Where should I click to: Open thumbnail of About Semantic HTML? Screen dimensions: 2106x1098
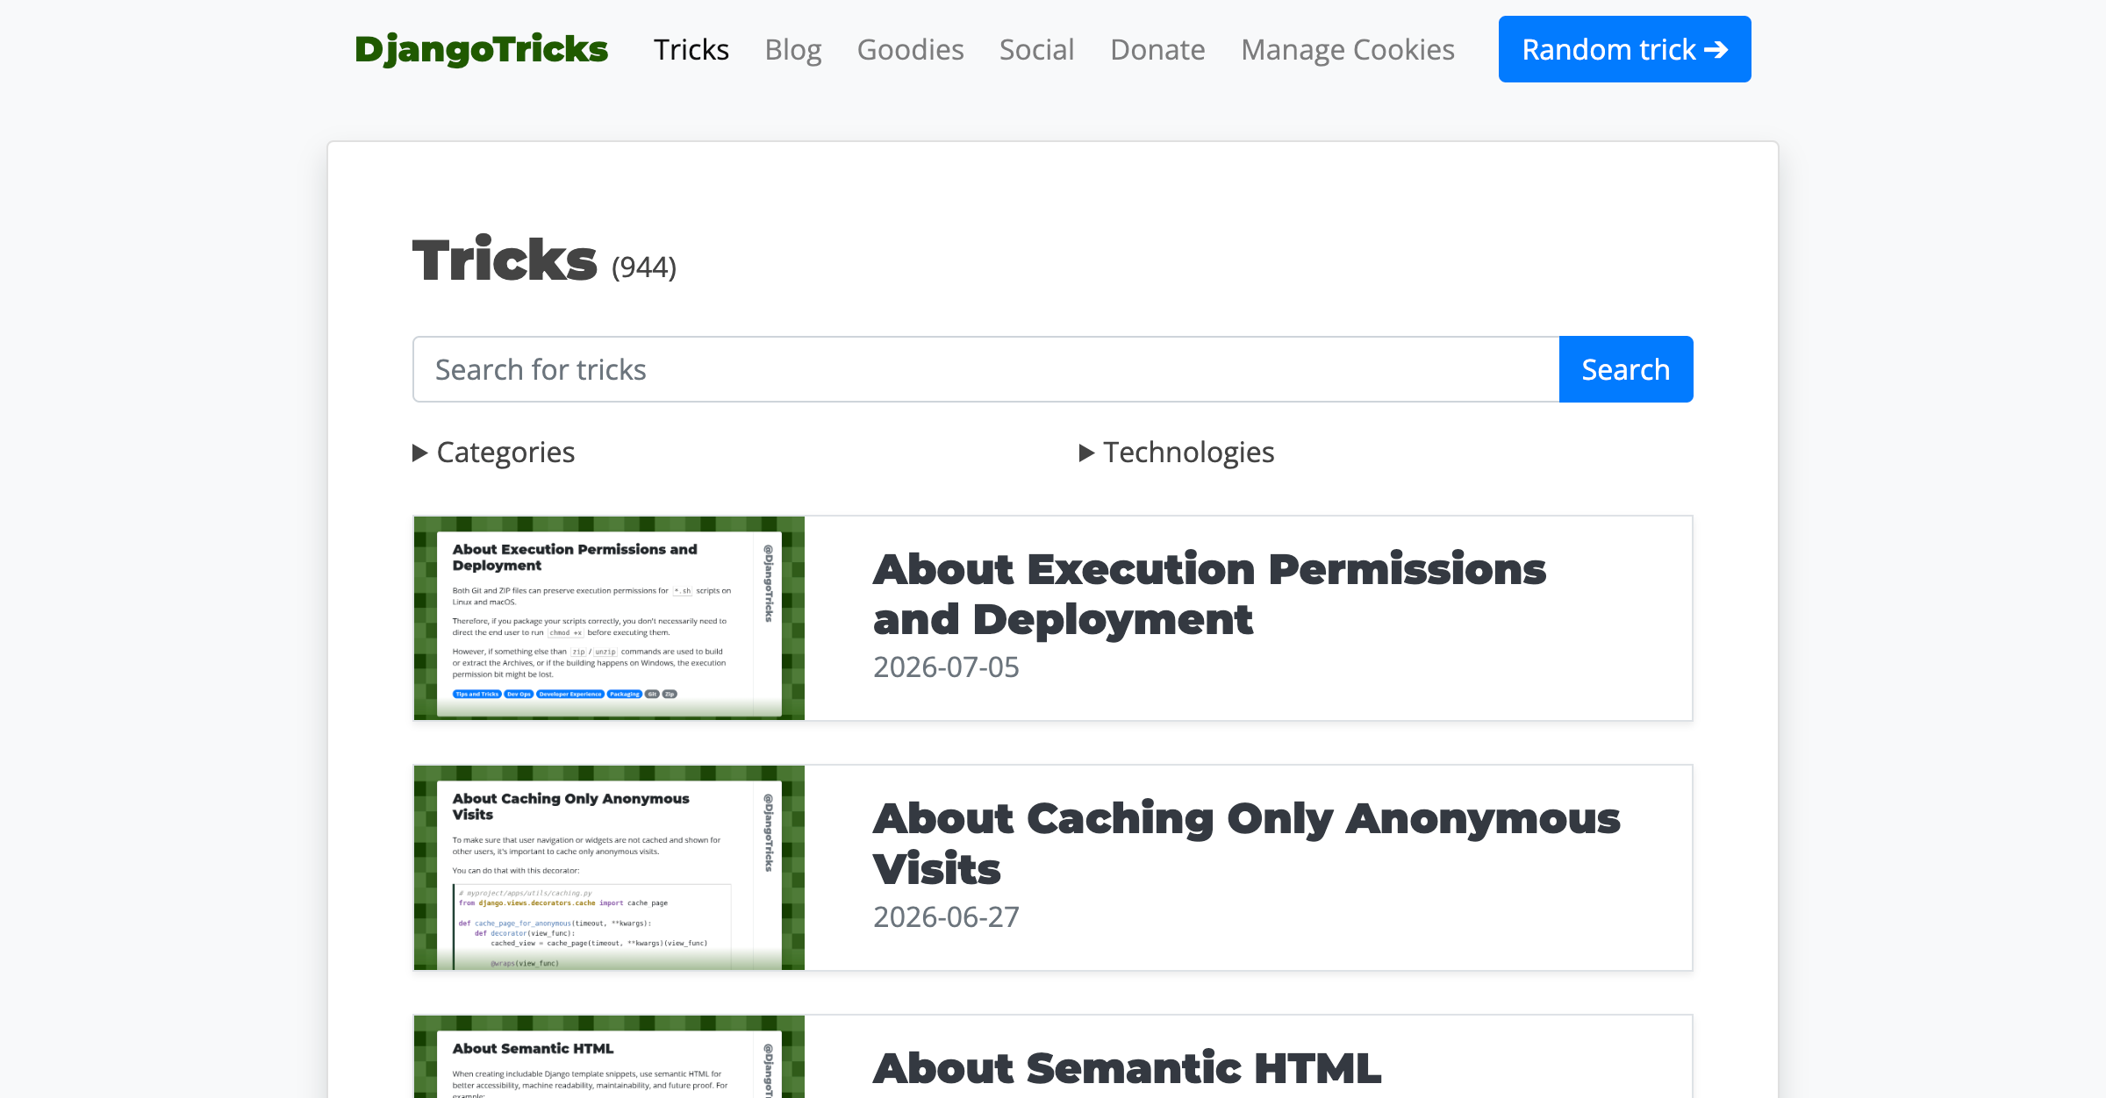tap(609, 1057)
